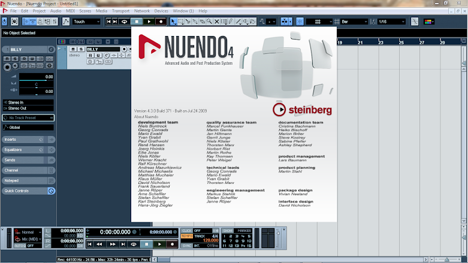468x263 pixels.
Task: Enable record on BILLY track
Action: [124, 49]
